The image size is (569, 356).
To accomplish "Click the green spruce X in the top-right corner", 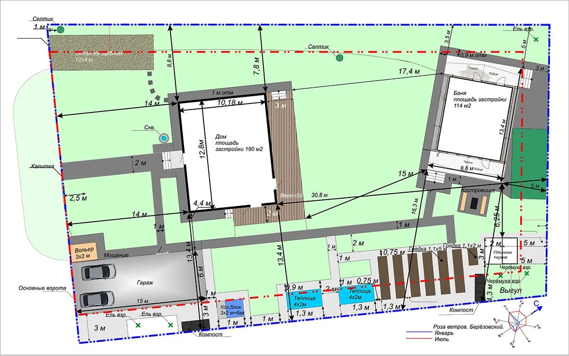I will point(536,40).
